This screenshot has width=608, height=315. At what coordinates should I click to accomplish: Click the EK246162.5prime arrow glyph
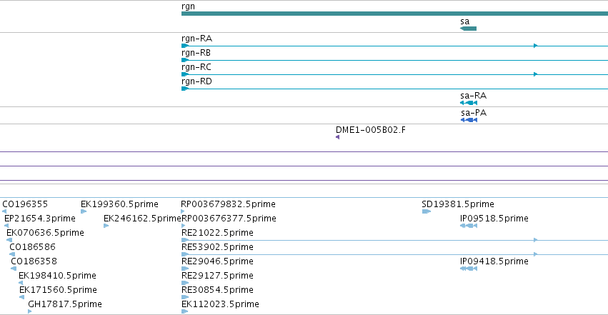(x=106, y=226)
